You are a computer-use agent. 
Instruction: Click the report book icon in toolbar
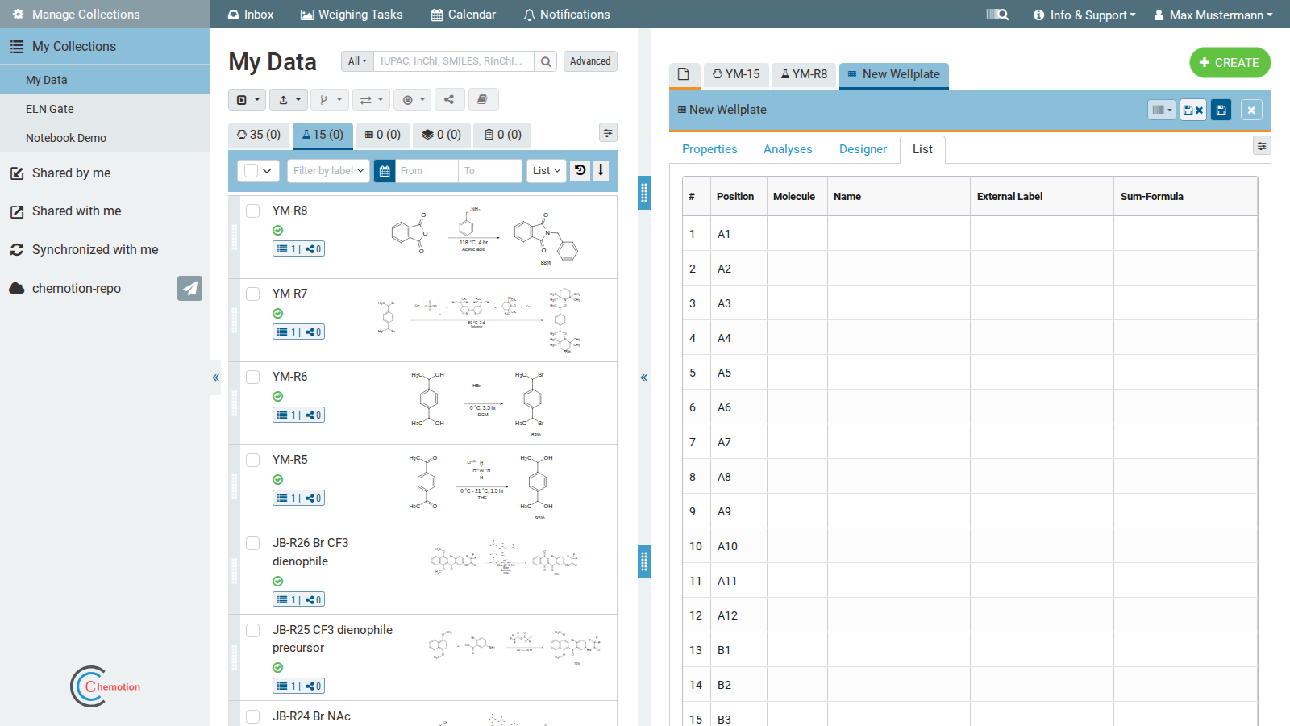[x=482, y=99]
